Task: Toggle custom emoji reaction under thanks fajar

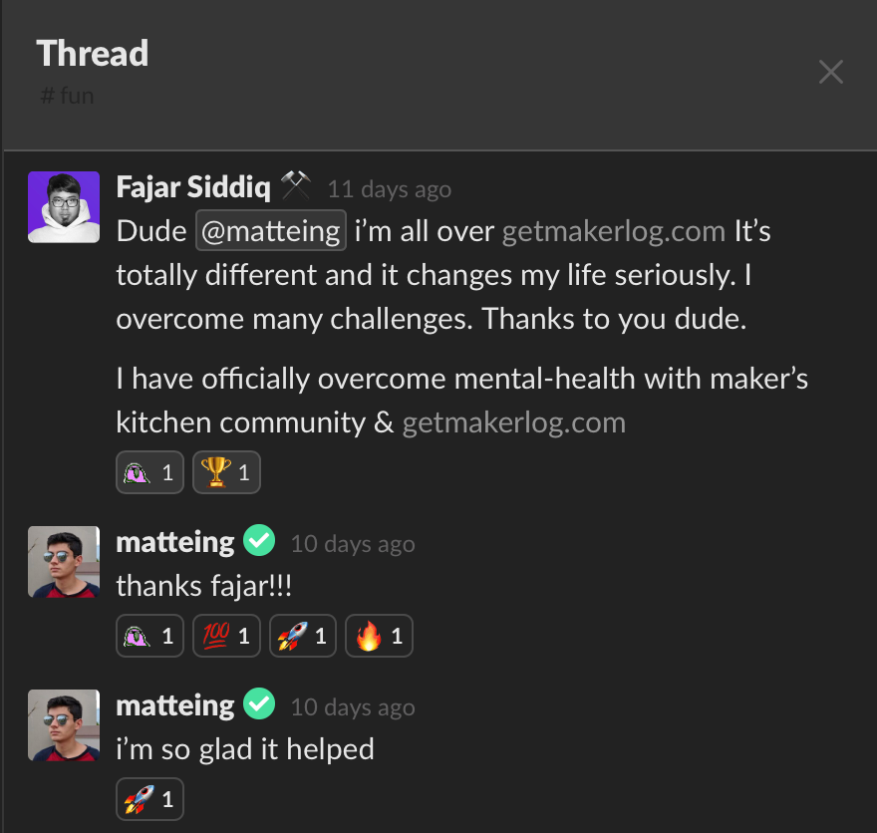Action: pos(149,636)
